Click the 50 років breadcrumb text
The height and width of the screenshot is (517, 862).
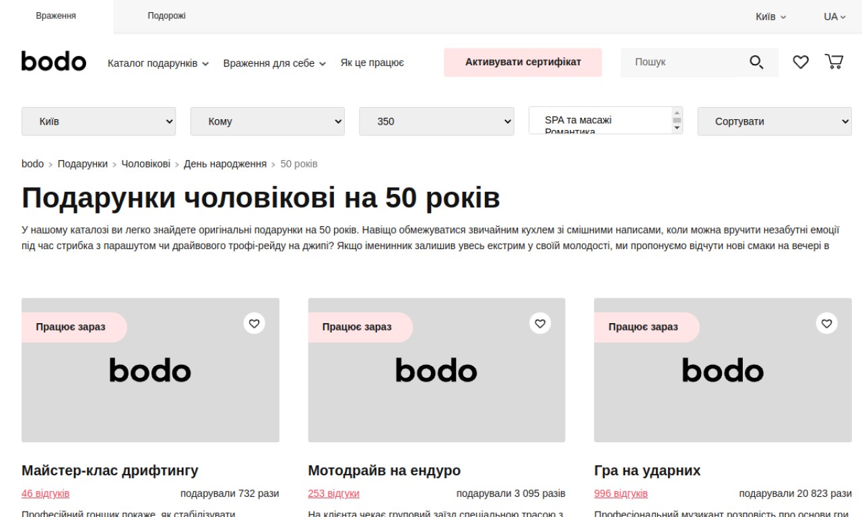(298, 164)
